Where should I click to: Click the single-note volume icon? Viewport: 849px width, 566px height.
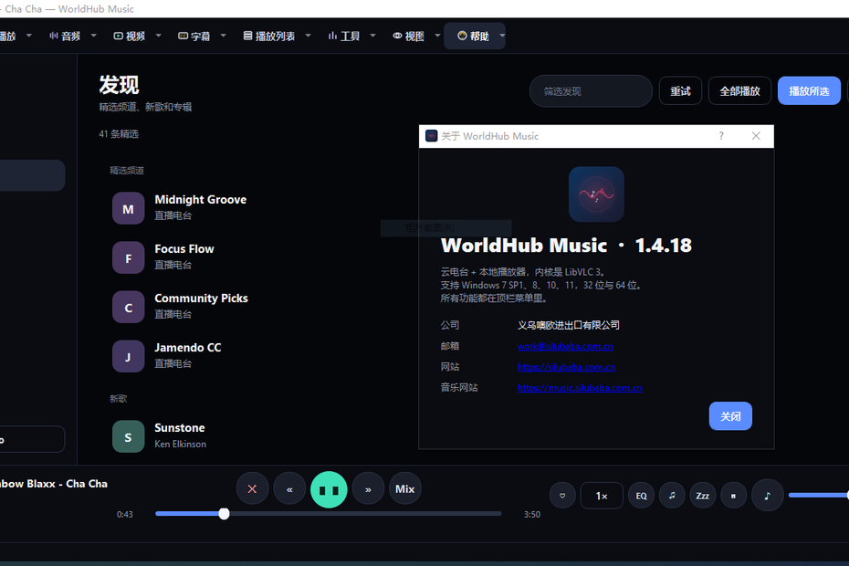click(767, 496)
